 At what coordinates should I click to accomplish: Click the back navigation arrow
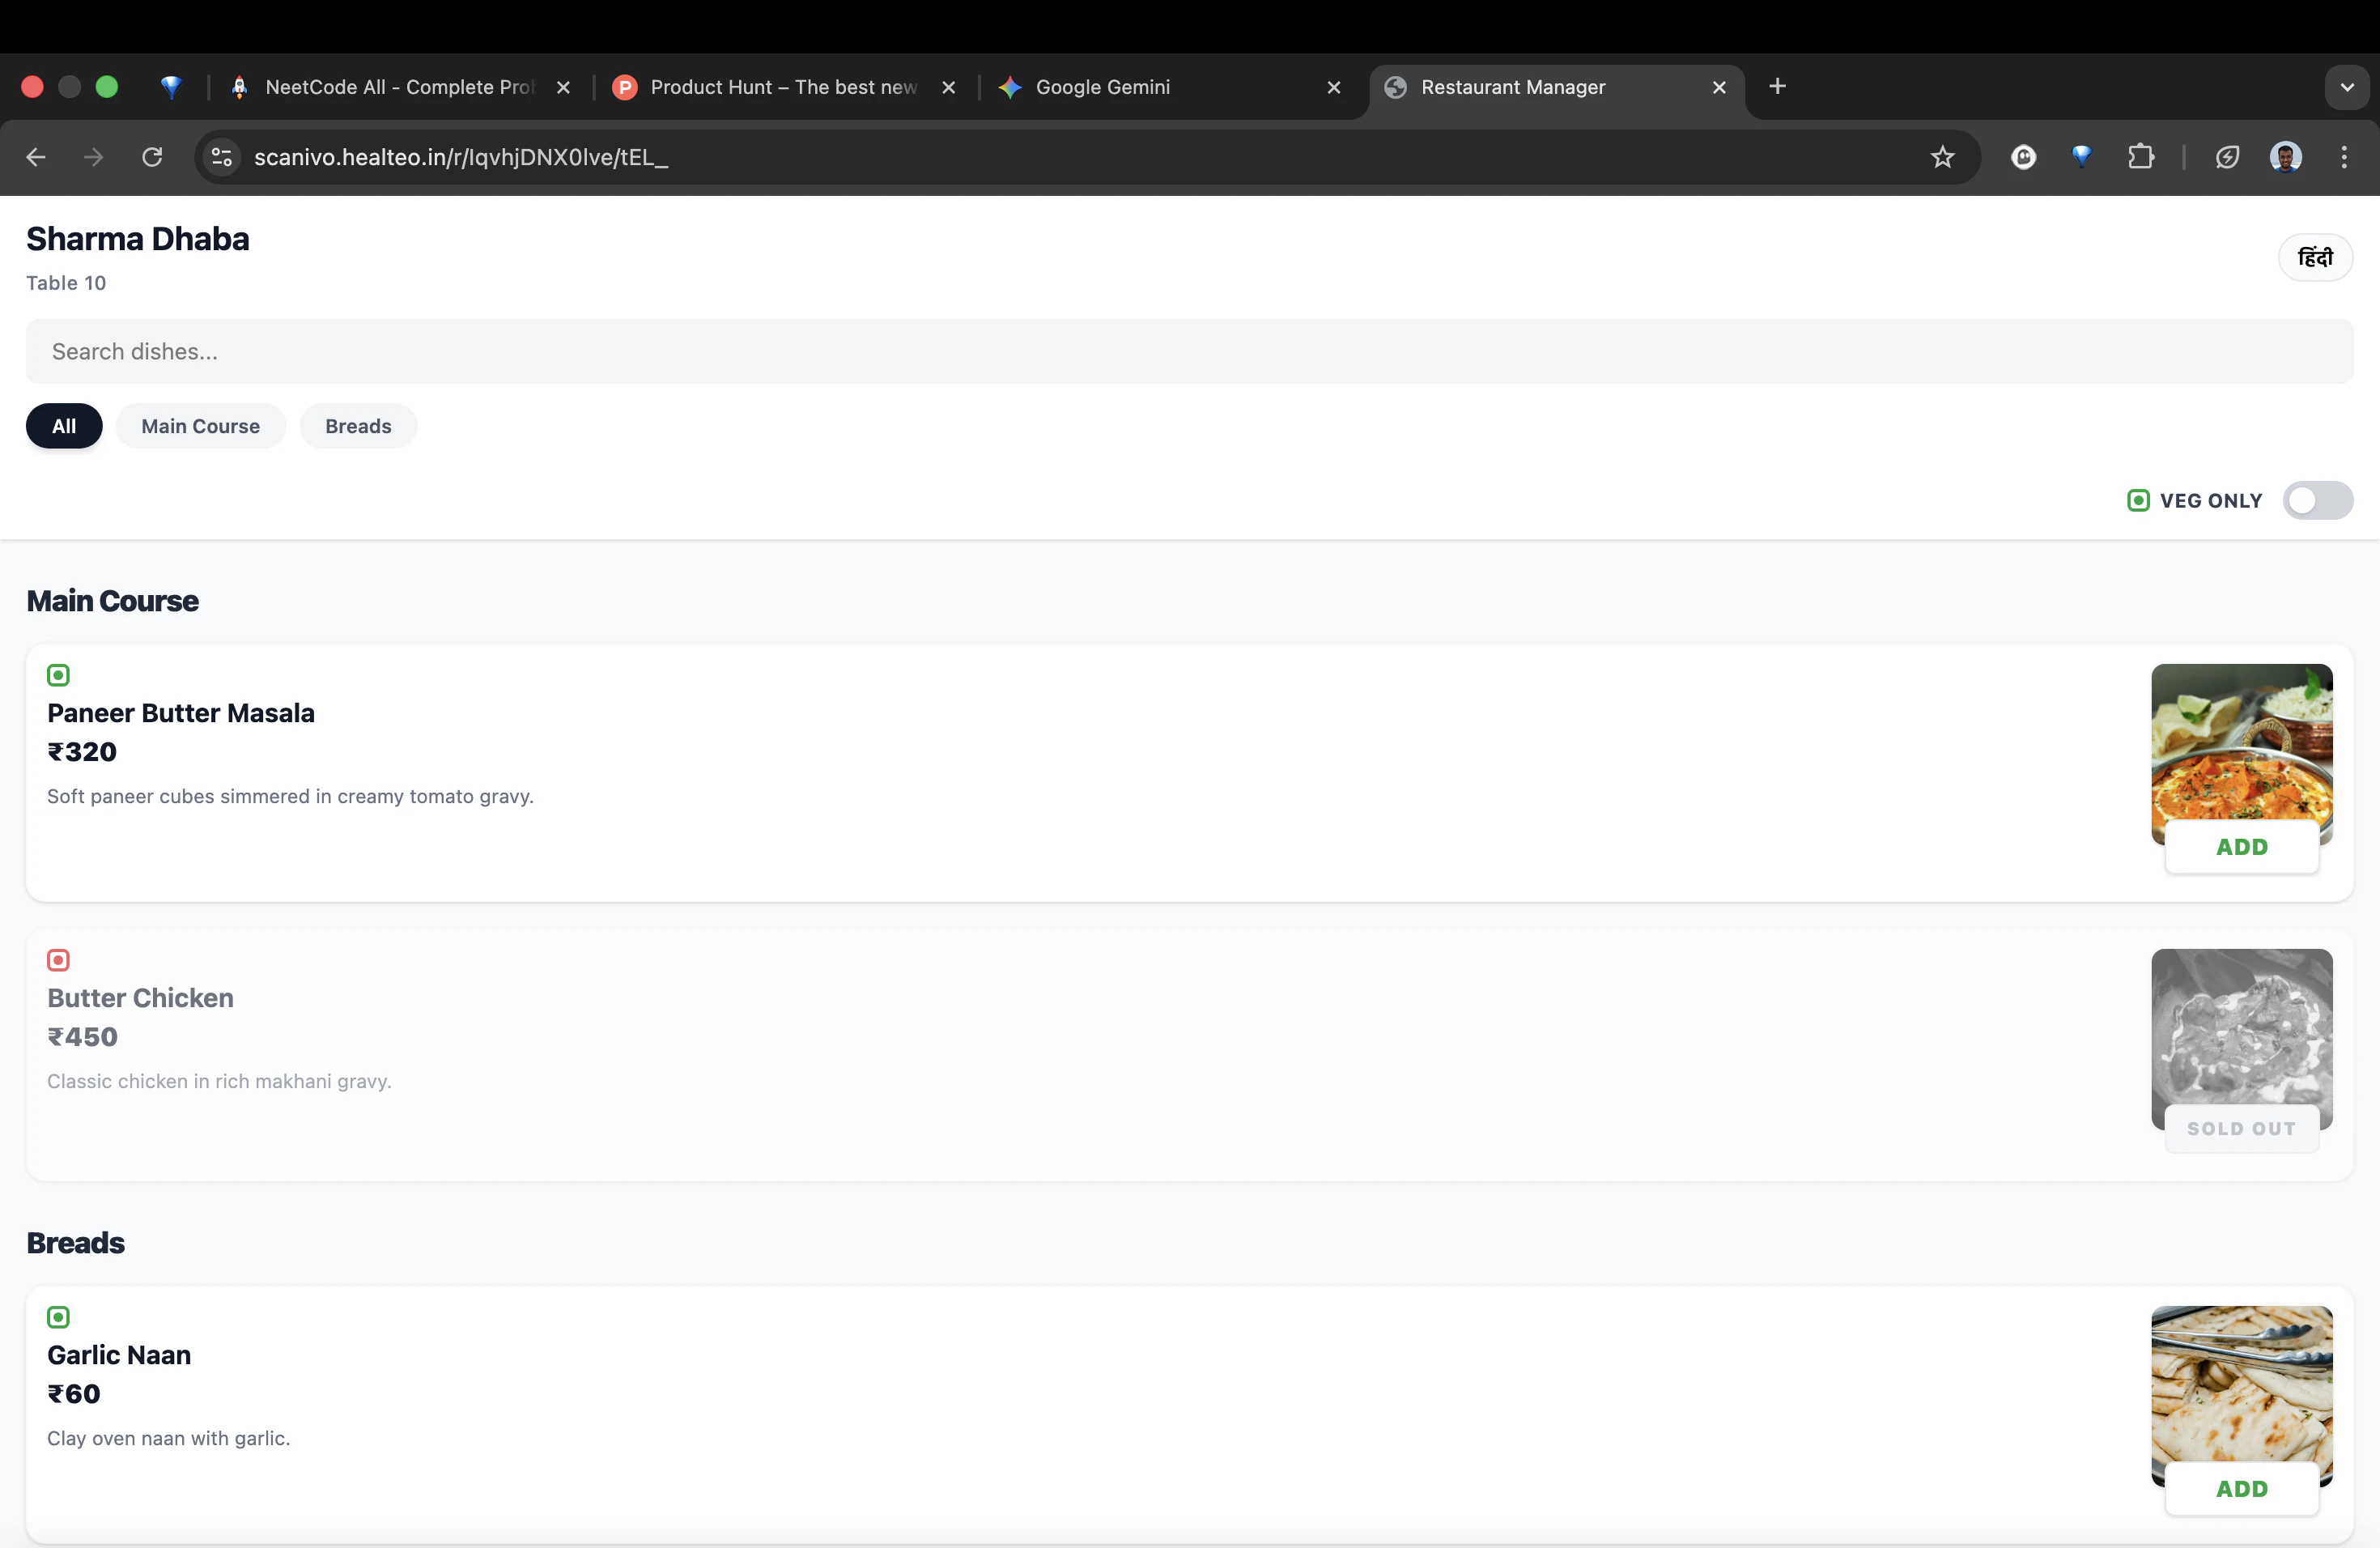[x=36, y=157]
